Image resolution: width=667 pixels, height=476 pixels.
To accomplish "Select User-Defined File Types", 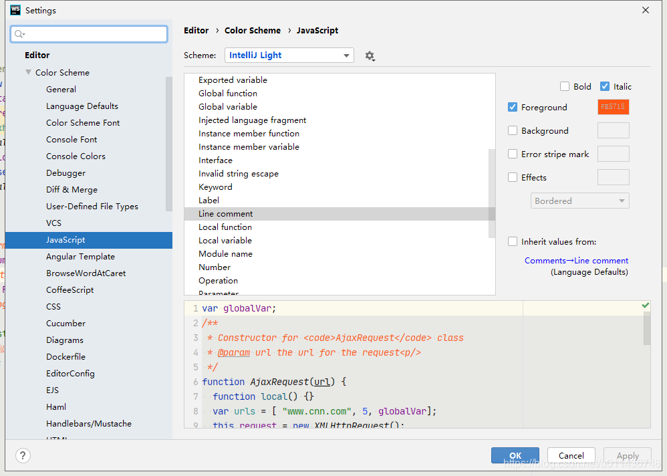I will (x=92, y=207).
